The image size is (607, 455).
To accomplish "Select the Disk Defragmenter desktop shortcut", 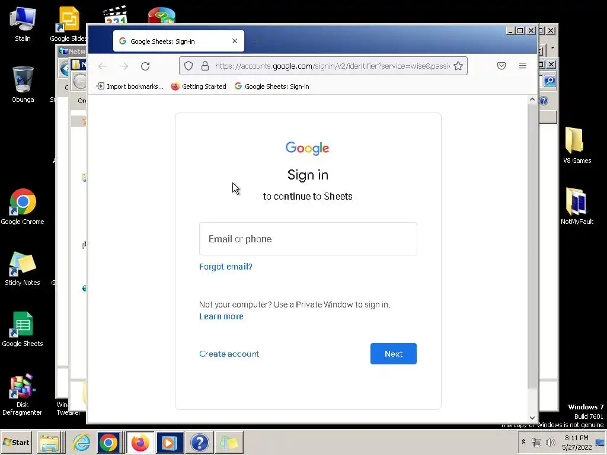I will (23, 395).
